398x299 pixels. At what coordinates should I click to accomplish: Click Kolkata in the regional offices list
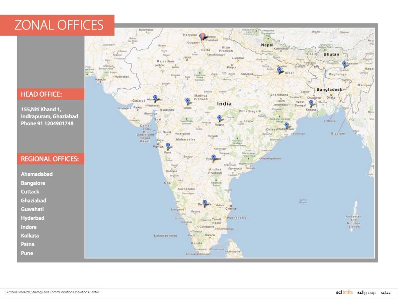pos(30,236)
